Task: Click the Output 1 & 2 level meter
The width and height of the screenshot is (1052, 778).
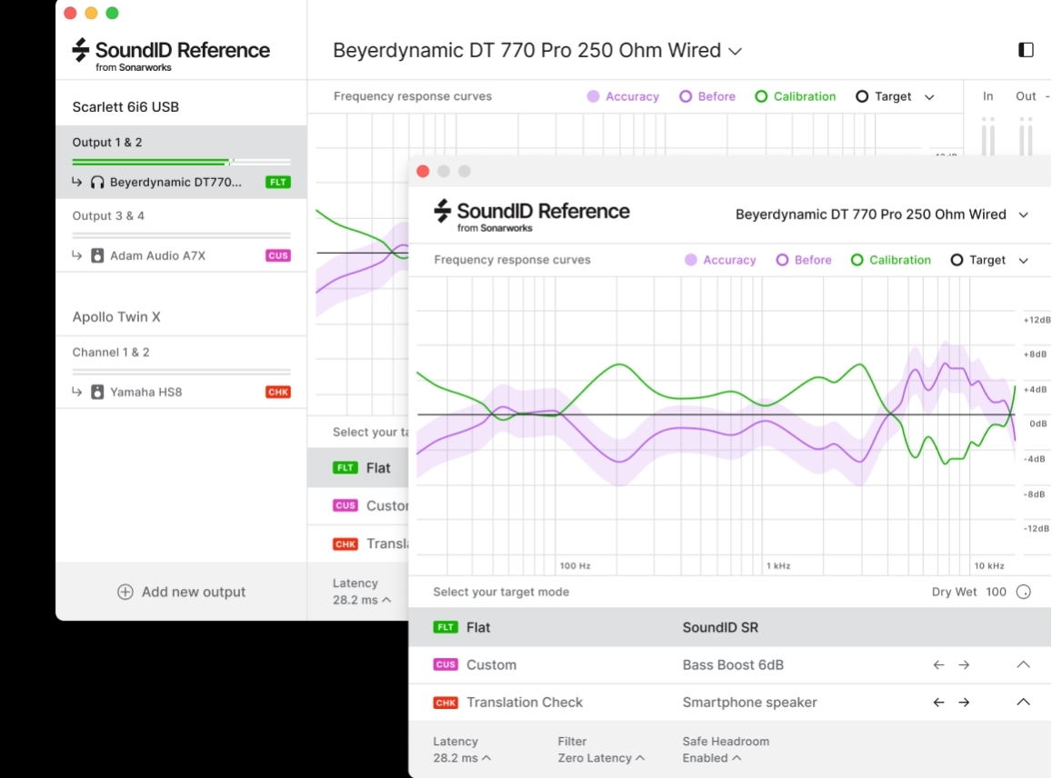Action: tap(181, 162)
